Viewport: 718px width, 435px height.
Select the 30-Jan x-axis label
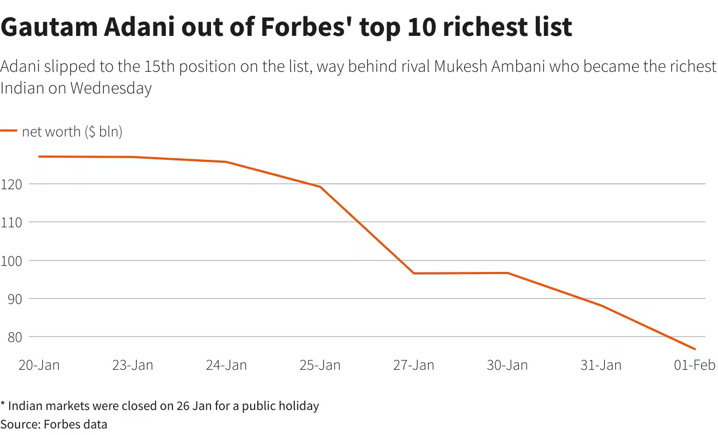tap(507, 365)
